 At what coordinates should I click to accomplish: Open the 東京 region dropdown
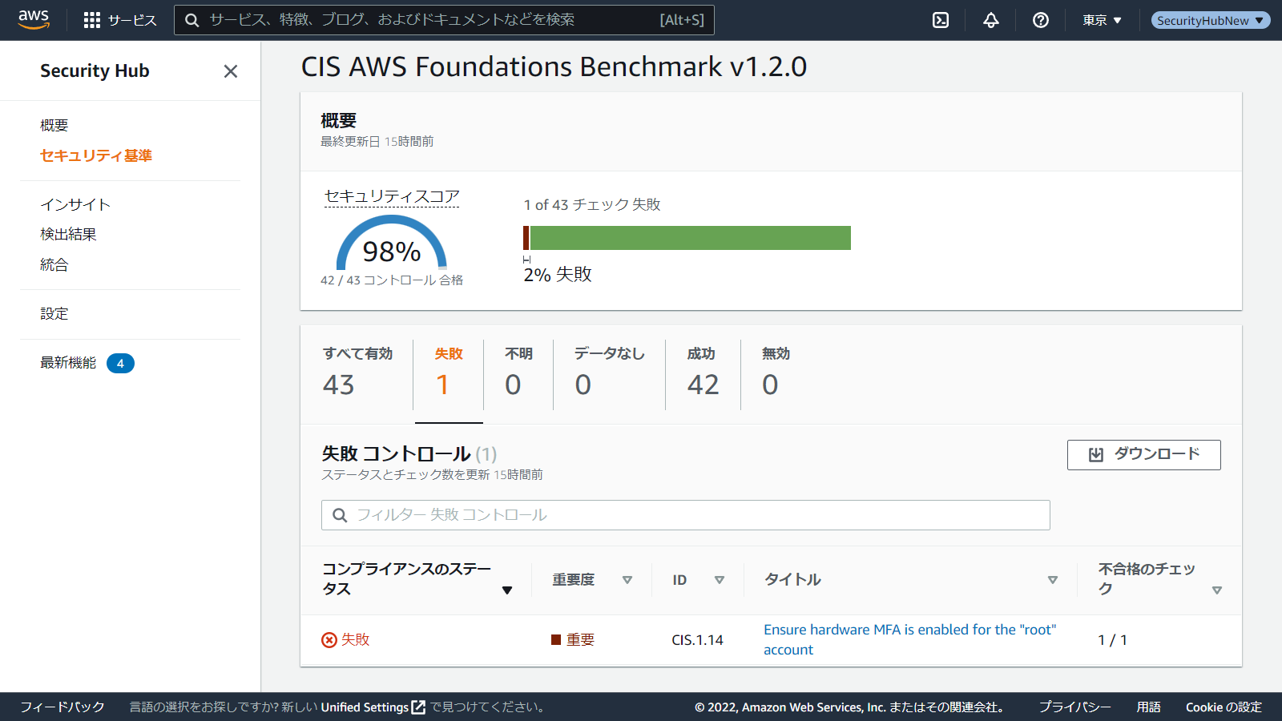pos(1102,20)
